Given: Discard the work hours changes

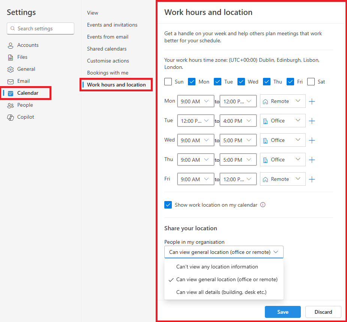Looking at the screenshot, I should pos(323,312).
